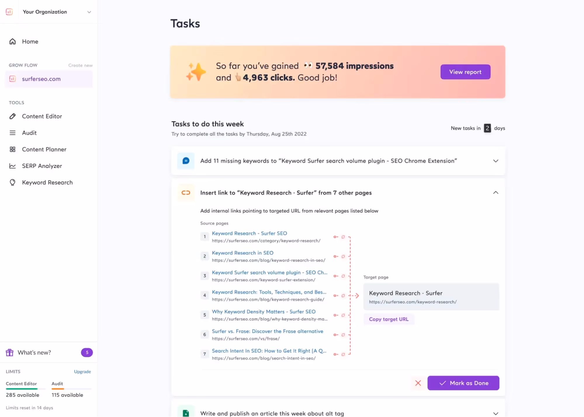Open Keyword Research: Tools, Techniques link
584x417 pixels.
(x=269, y=292)
